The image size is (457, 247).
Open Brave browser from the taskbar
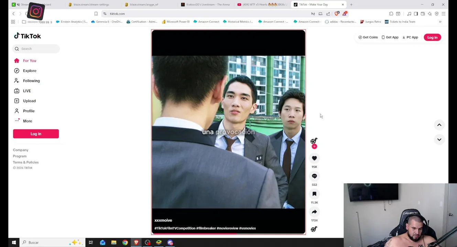coord(136,243)
